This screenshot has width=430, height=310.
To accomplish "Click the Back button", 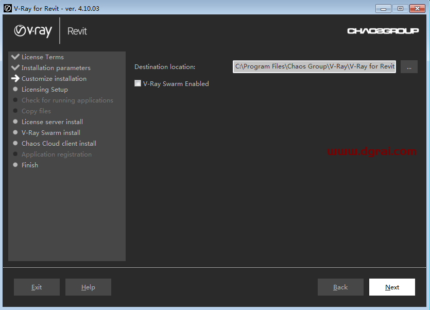I will (340, 287).
